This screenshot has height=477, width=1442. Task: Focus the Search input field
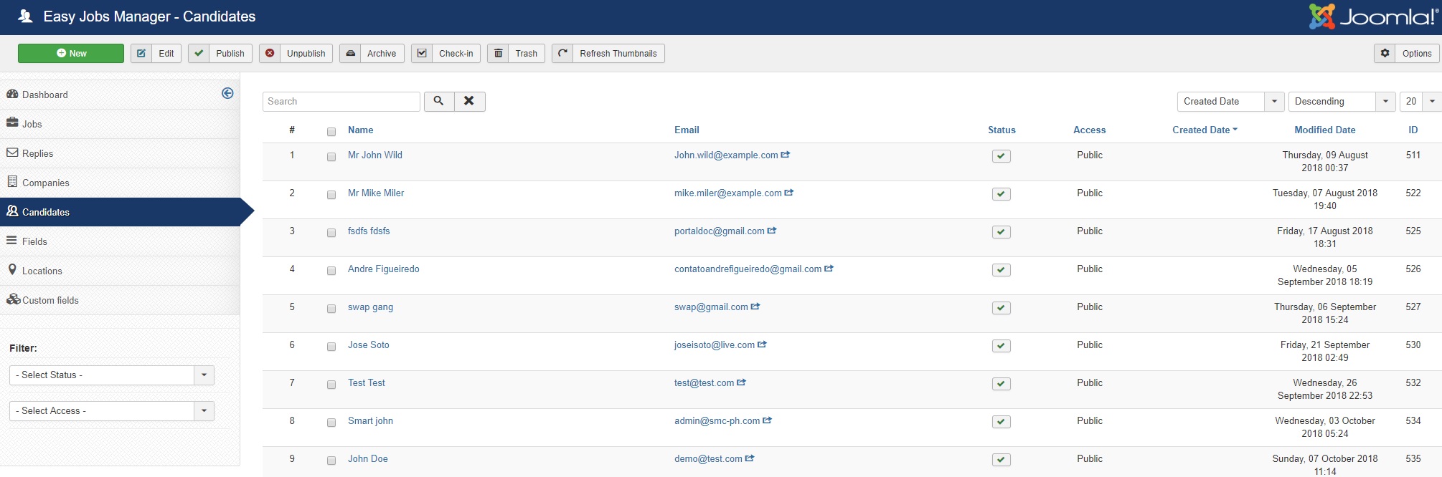(341, 102)
